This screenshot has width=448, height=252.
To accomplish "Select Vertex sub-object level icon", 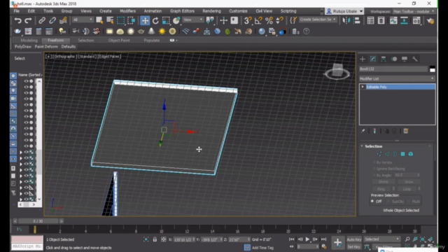I will tap(379, 154).
